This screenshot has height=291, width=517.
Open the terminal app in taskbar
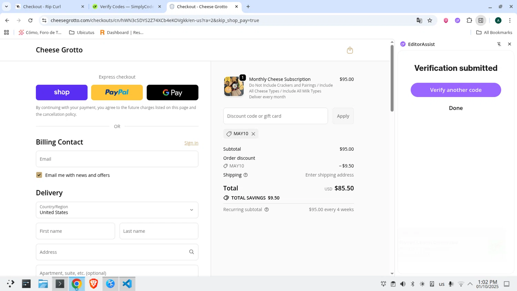pos(60,284)
